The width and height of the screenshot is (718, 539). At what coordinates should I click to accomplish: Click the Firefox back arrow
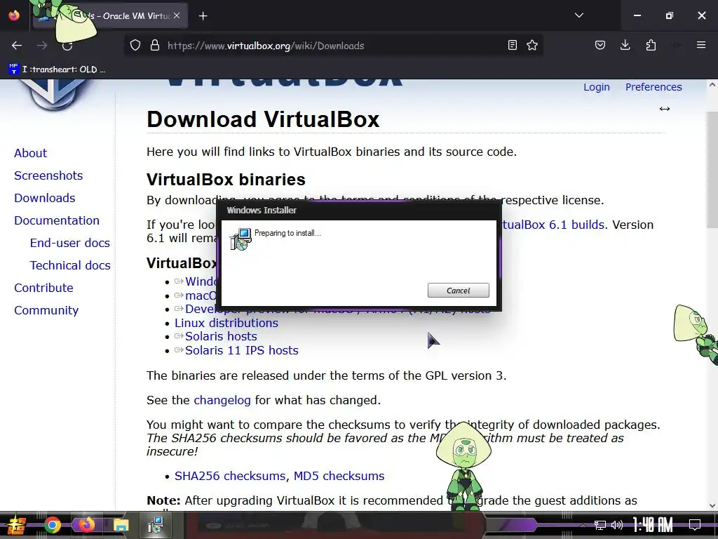[17, 46]
